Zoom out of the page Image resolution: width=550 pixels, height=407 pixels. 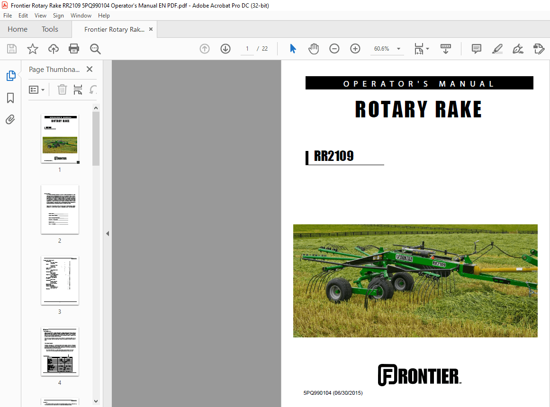click(x=334, y=48)
